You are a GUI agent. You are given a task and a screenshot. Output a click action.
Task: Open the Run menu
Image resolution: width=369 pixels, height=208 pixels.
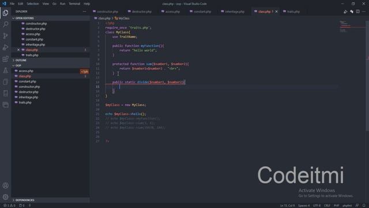pos(63,4)
